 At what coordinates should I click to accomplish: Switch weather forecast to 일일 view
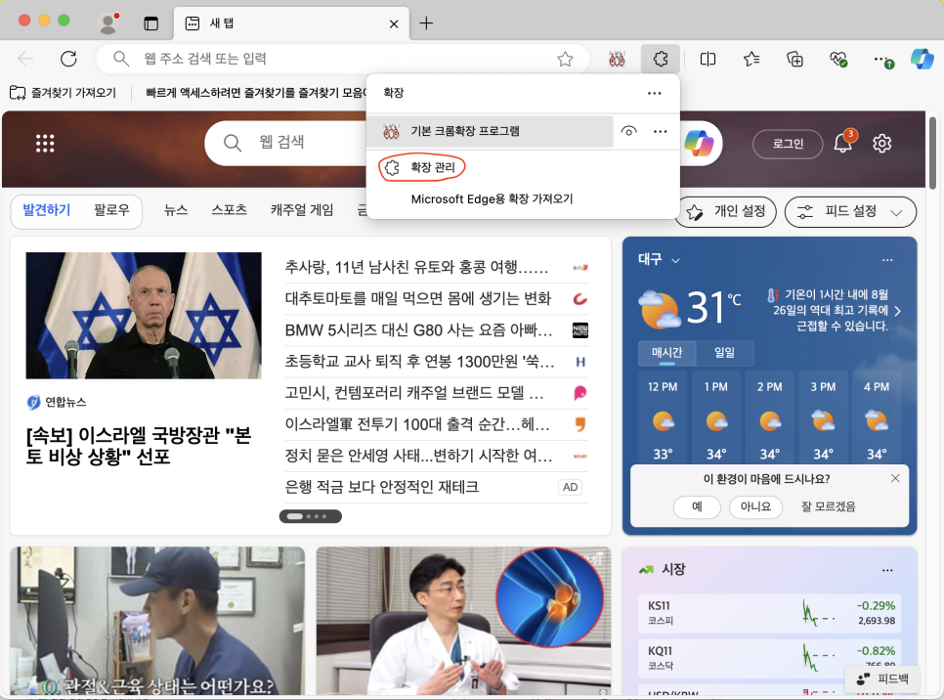[724, 353]
